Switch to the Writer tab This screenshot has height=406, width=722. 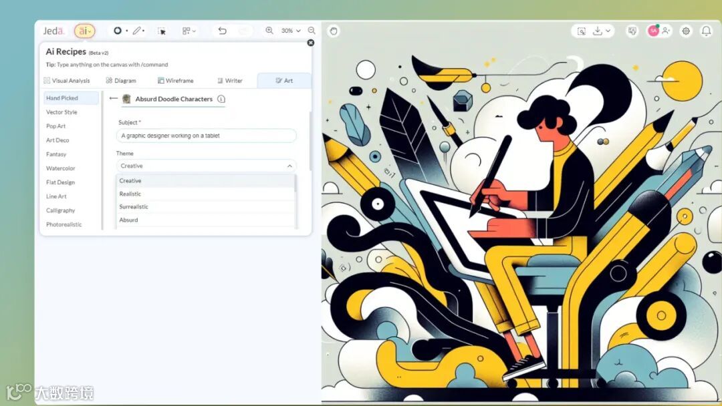point(230,80)
